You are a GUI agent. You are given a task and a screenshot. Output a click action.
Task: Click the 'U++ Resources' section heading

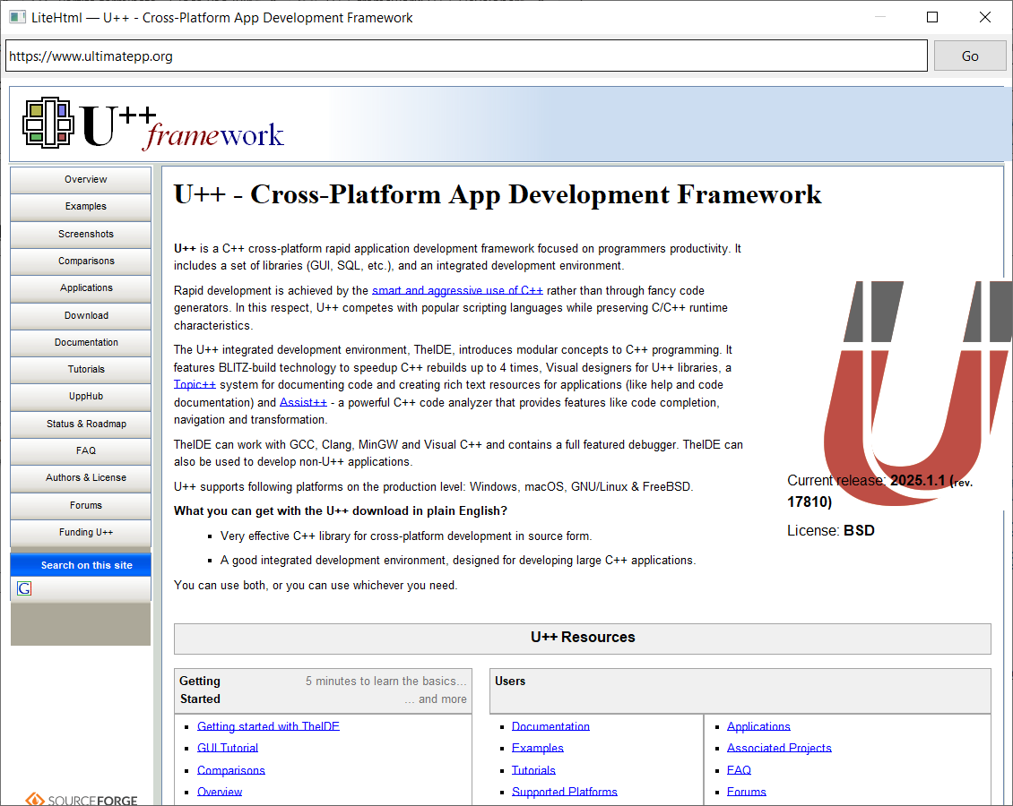tap(583, 638)
